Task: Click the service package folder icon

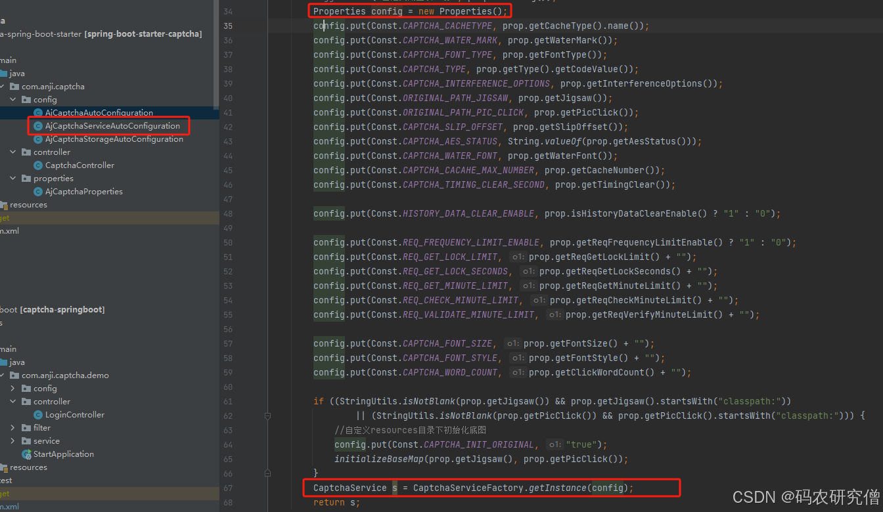Action: coord(26,441)
